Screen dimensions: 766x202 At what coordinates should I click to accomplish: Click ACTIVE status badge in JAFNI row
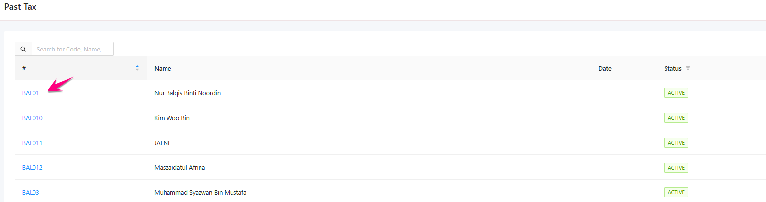pos(676,143)
